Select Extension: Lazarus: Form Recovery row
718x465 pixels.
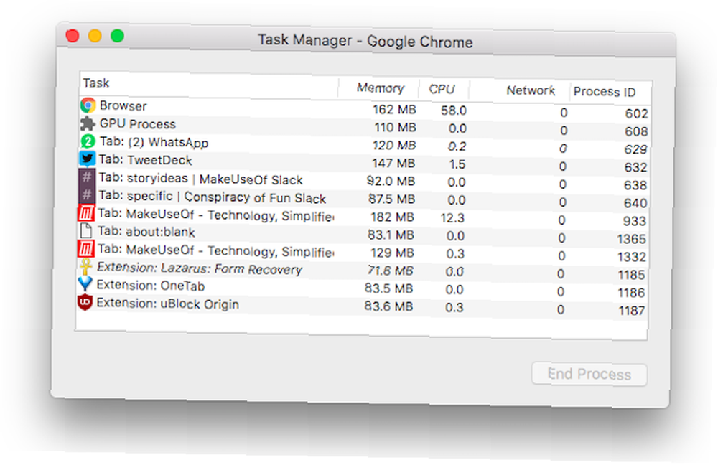click(363, 270)
